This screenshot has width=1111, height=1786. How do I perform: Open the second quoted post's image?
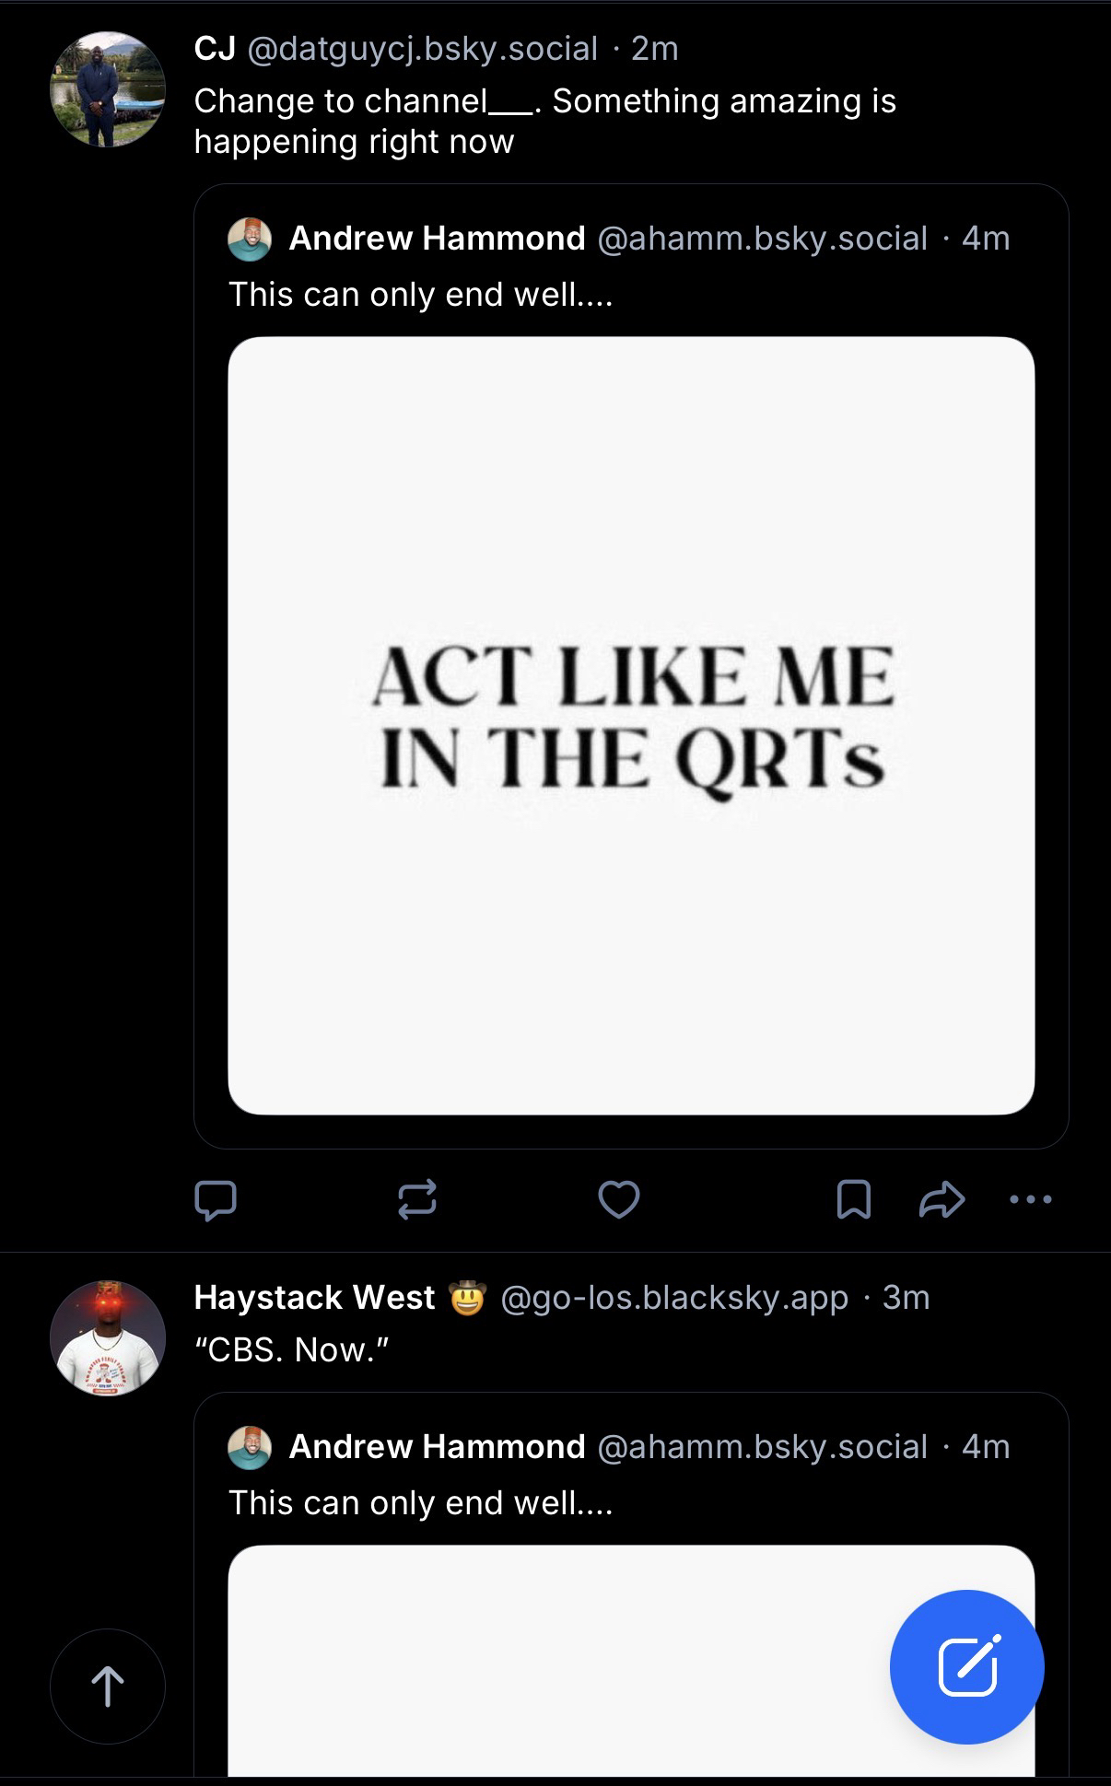point(631,1658)
